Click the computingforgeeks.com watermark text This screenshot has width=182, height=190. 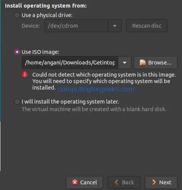pos(96,89)
